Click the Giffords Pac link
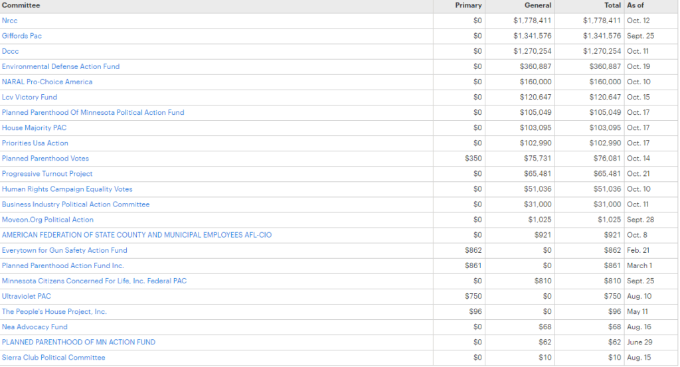 coord(22,36)
